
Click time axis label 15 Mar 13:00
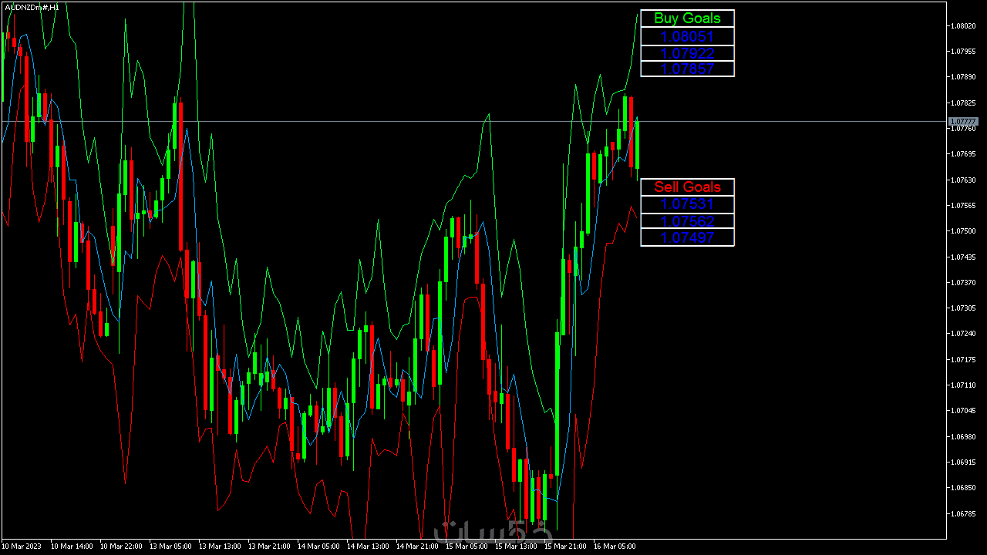tap(517, 547)
